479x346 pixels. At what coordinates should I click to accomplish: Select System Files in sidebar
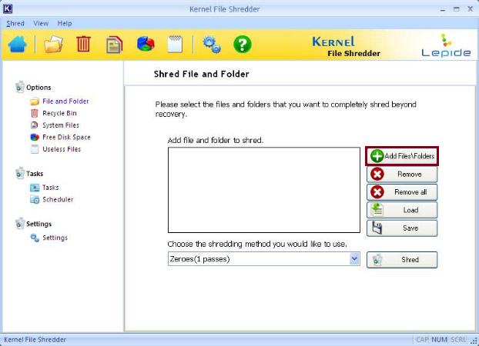click(x=61, y=125)
